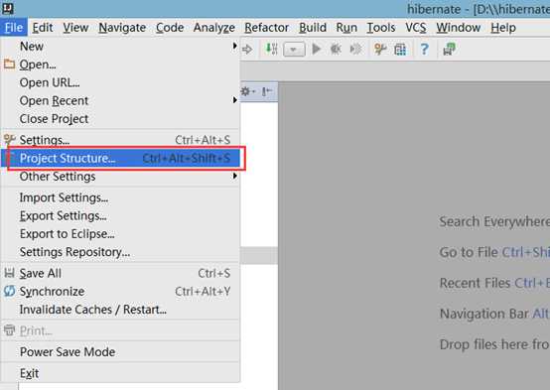Select Import Settings...
The width and height of the screenshot is (550, 390).
pyautogui.click(x=120, y=197)
